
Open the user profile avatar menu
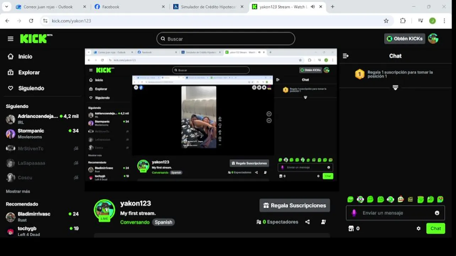[433, 39]
